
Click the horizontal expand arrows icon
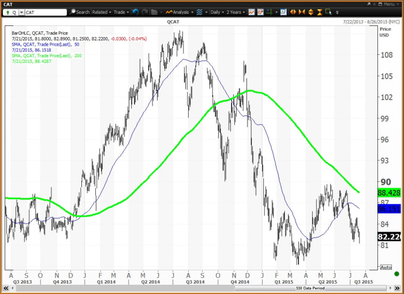[x=292, y=12]
